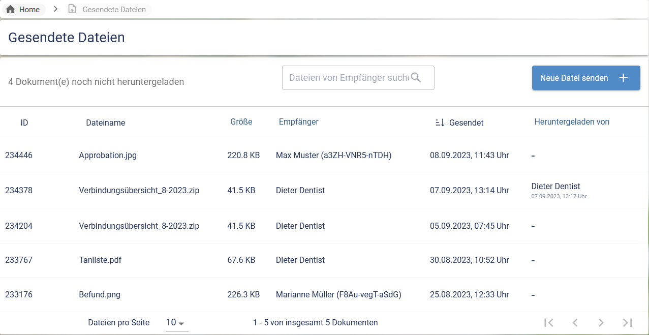Select the Befund.png entry for Marianne Müller
This screenshot has width=649, height=335.
click(100, 295)
